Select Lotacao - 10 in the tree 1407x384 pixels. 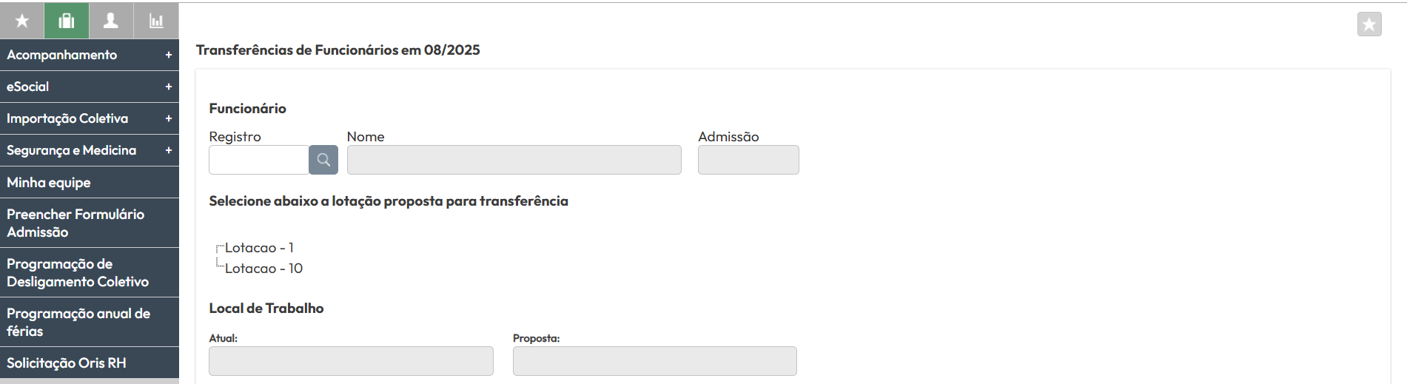pos(263,269)
